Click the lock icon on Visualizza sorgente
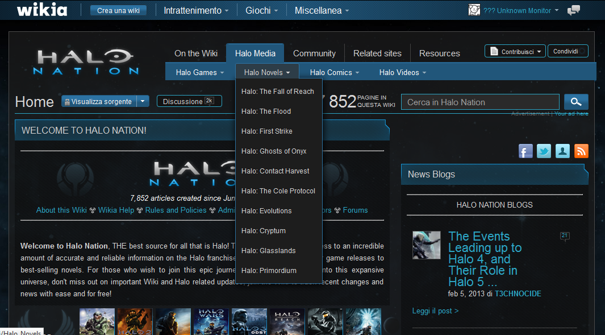 (x=67, y=102)
